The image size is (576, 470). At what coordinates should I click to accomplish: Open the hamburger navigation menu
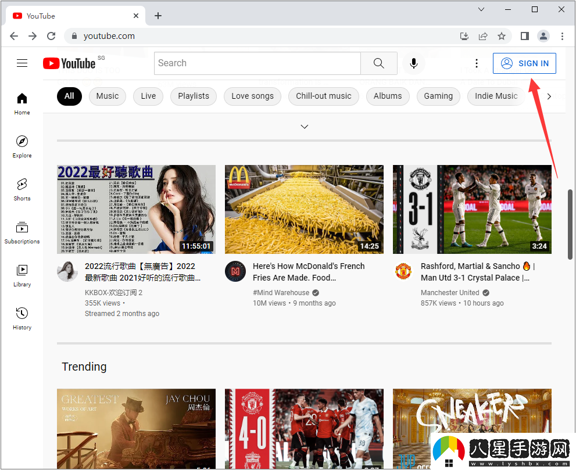coord(22,63)
